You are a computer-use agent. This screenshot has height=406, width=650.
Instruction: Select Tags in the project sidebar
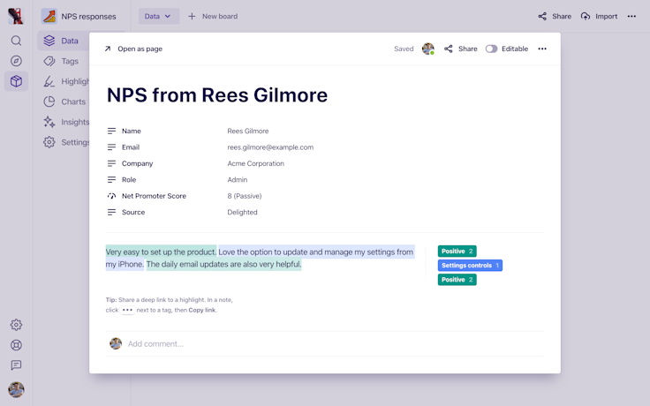coord(63,61)
